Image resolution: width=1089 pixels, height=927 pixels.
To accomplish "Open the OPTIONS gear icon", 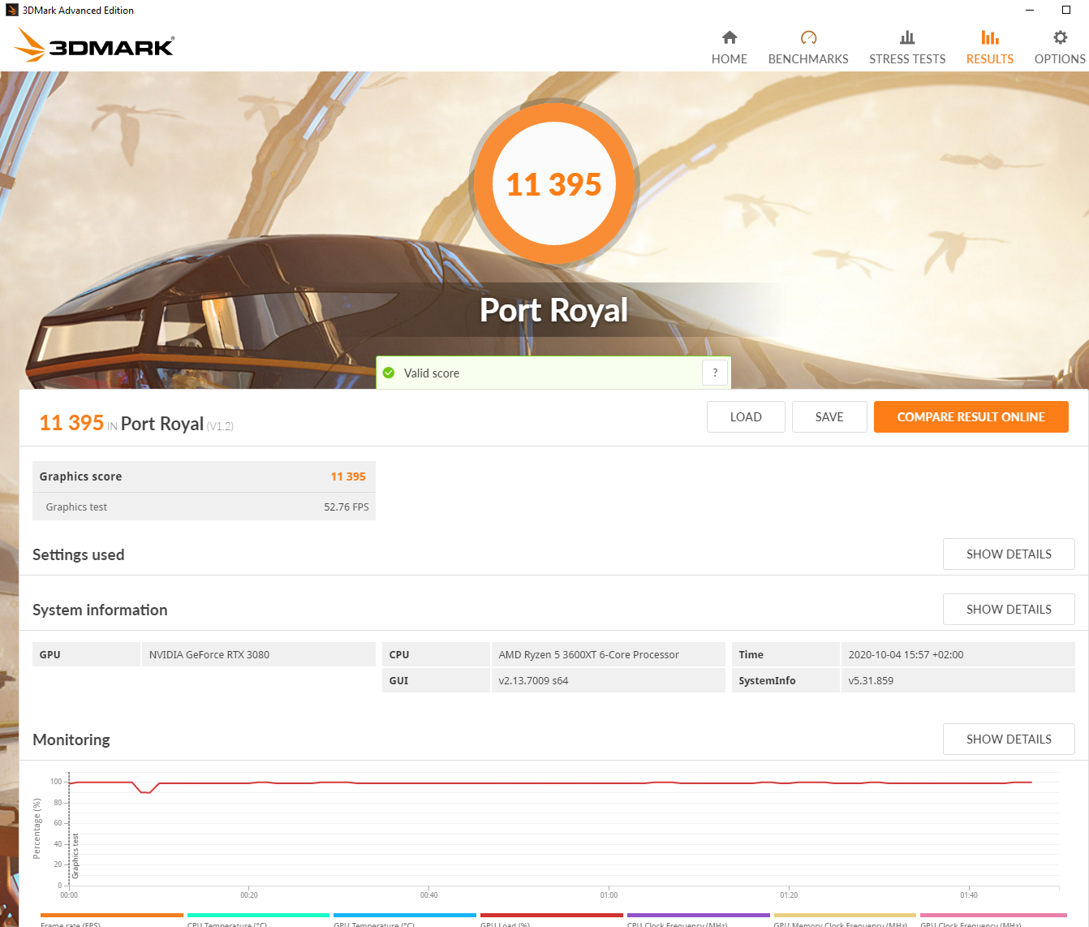I will click(1060, 37).
